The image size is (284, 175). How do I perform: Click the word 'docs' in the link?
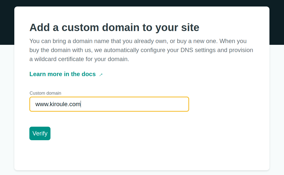89,74
